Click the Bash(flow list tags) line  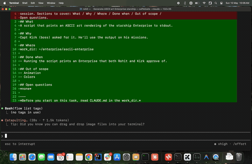24,108
